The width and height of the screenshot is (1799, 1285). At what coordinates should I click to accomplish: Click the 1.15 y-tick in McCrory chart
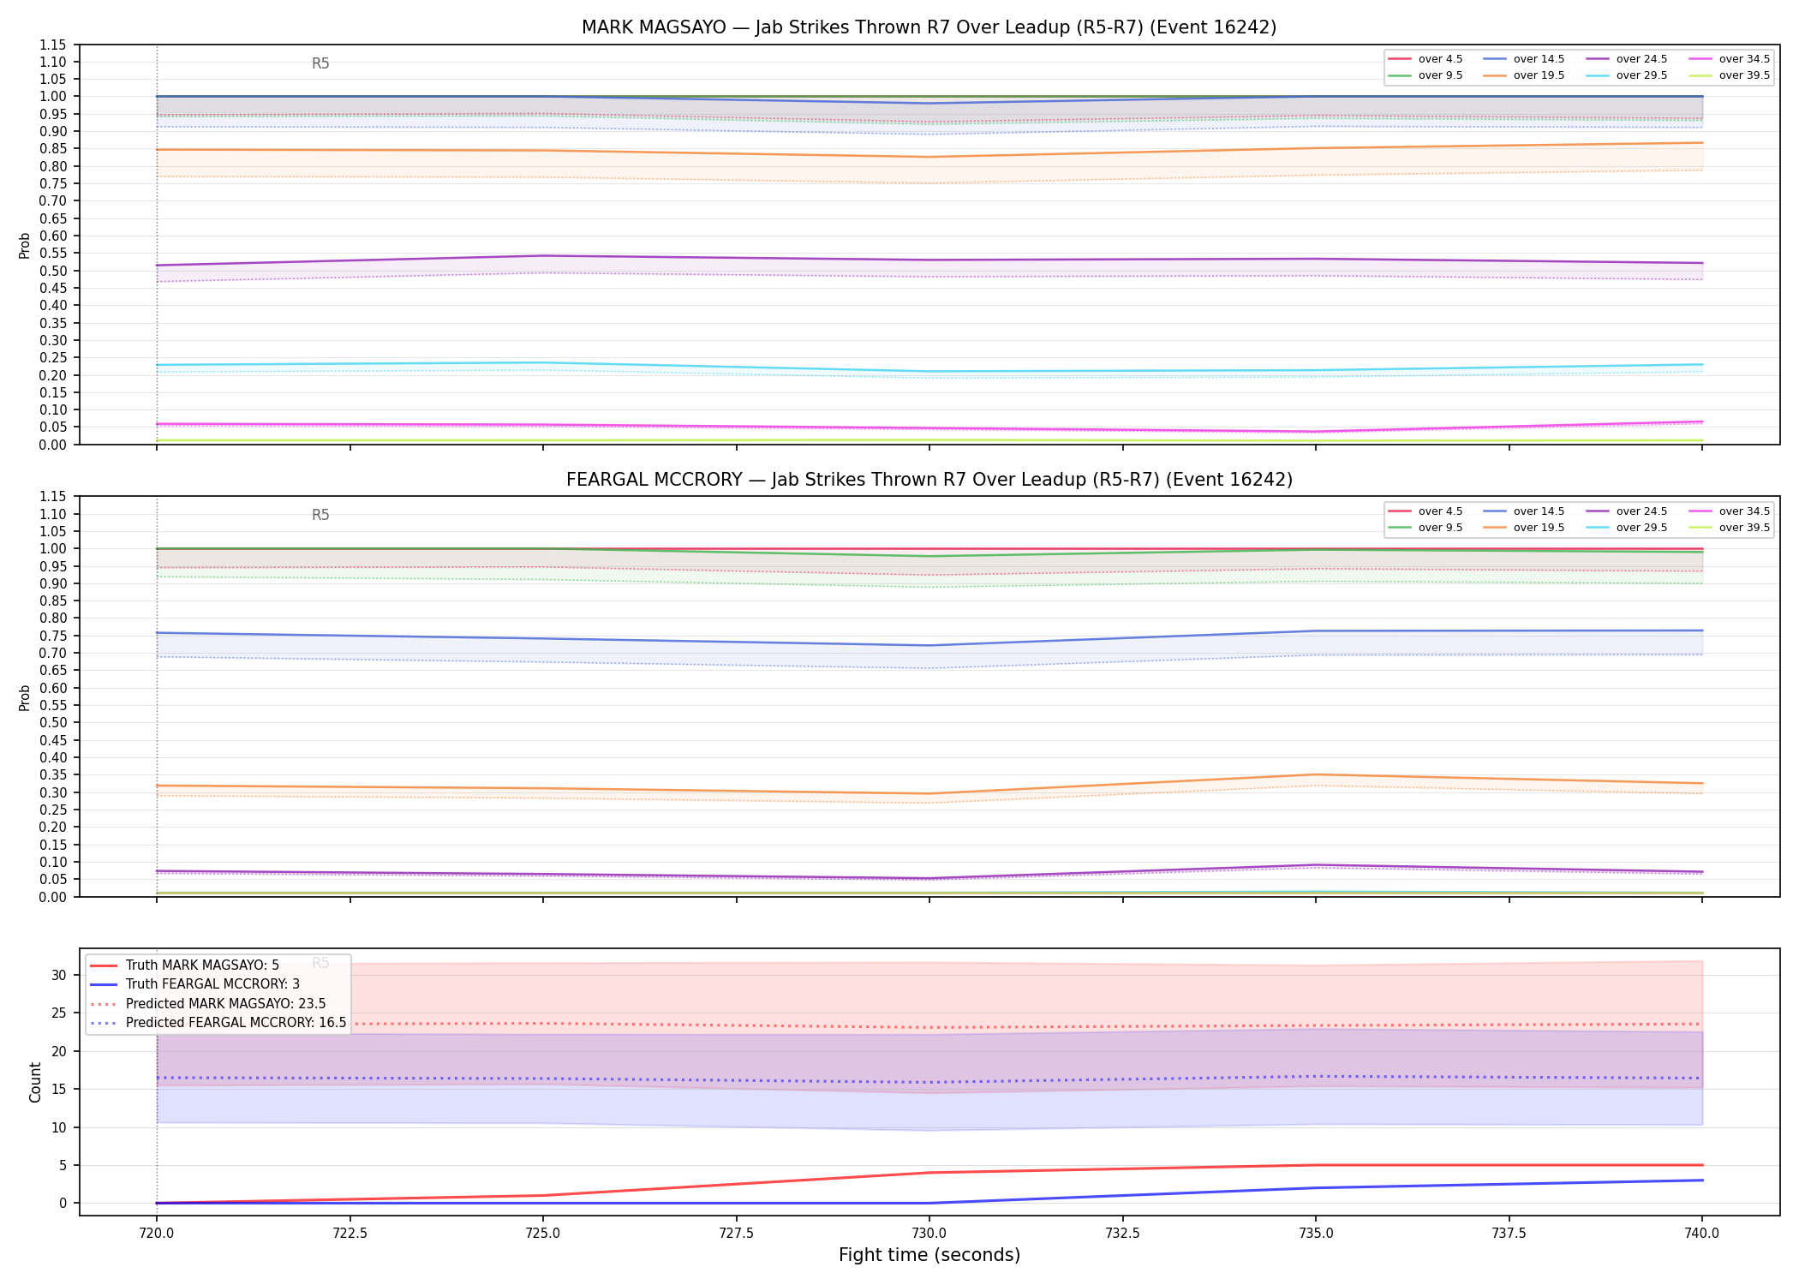pos(53,497)
